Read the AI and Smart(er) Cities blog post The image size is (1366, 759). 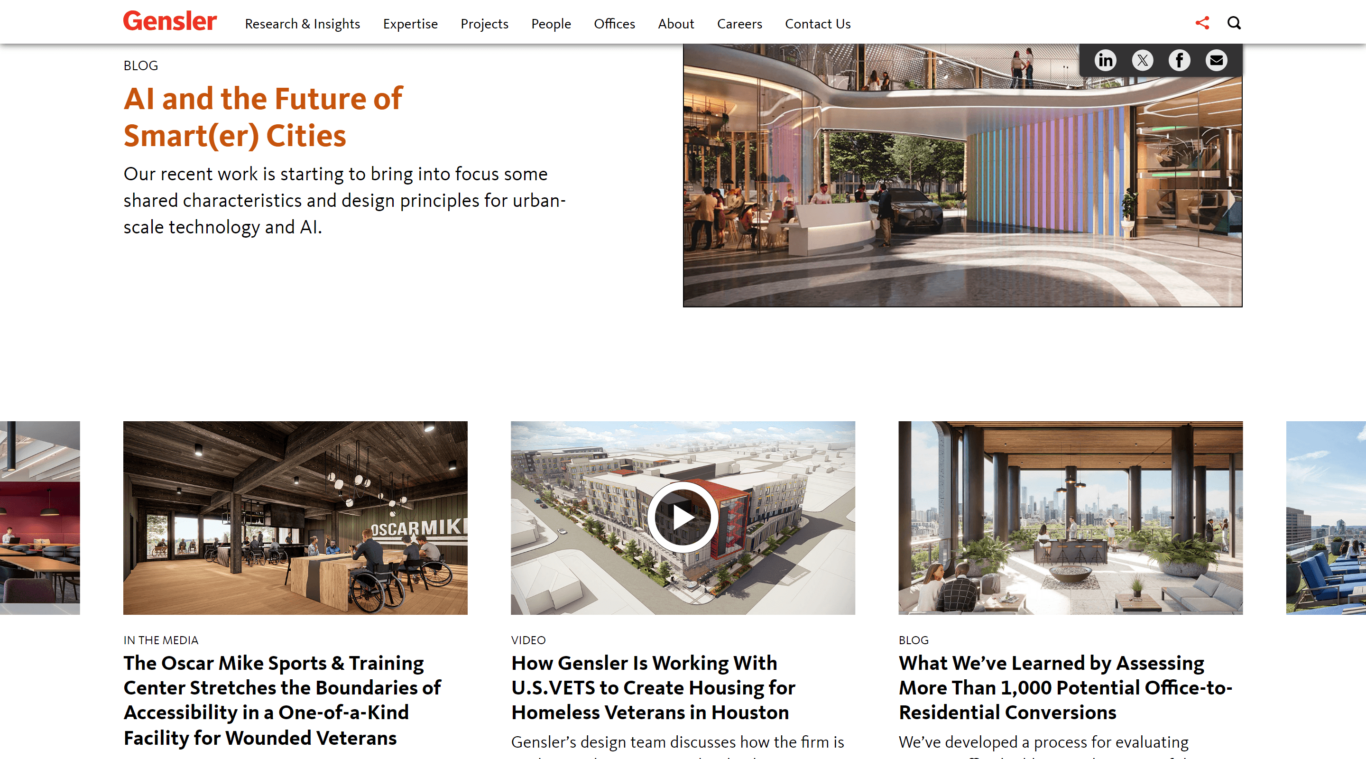click(262, 118)
